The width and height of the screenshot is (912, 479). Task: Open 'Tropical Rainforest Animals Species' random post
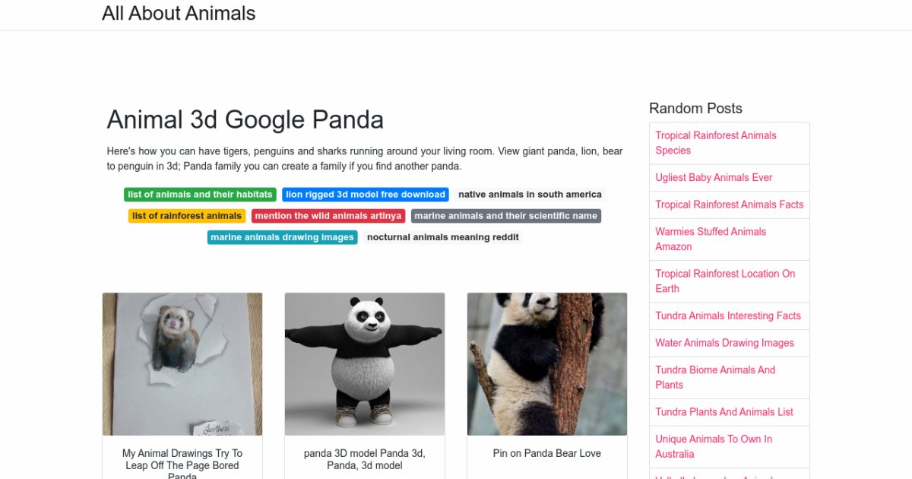pyautogui.click(x=716, y=143)
